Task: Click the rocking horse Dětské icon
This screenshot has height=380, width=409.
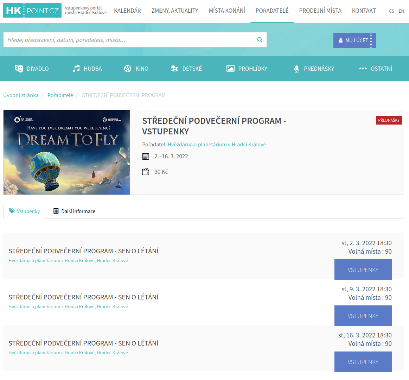Action: tap(174, 69)
